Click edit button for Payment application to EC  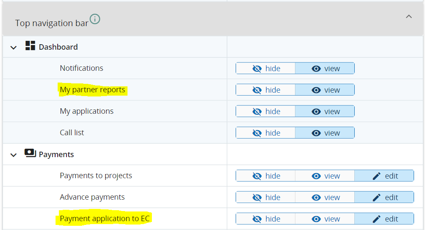(384, 219)
